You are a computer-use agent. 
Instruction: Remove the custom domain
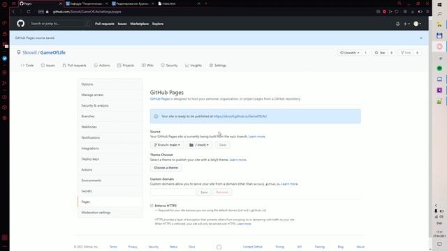point(222,192)
